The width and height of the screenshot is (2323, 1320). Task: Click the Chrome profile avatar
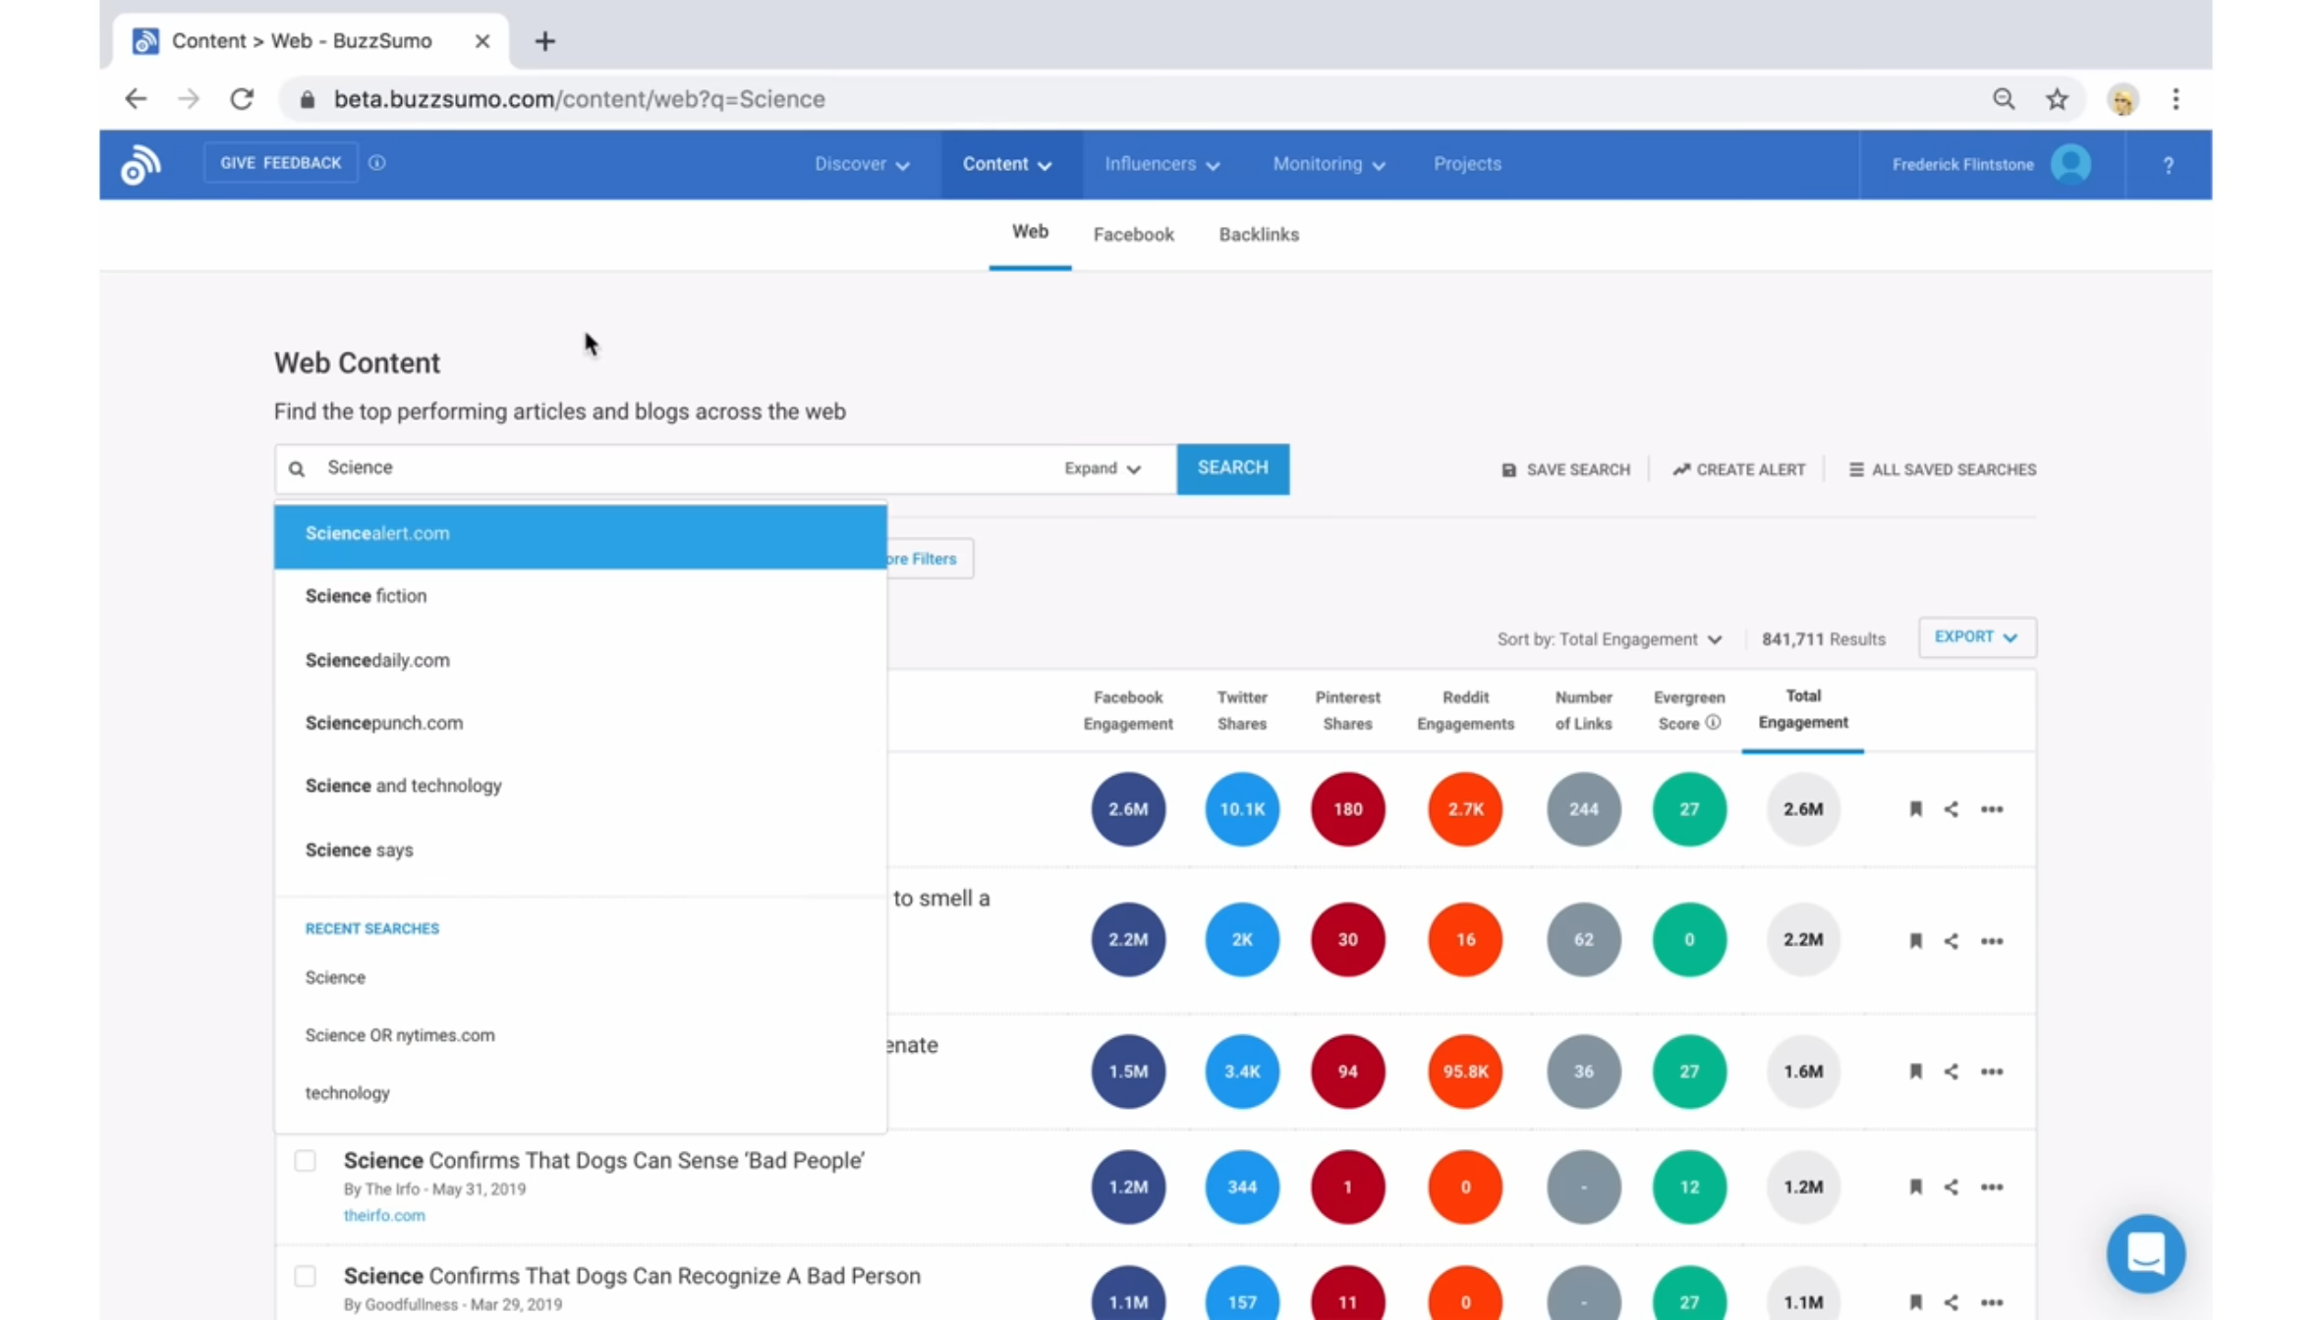click(2123, 99)
